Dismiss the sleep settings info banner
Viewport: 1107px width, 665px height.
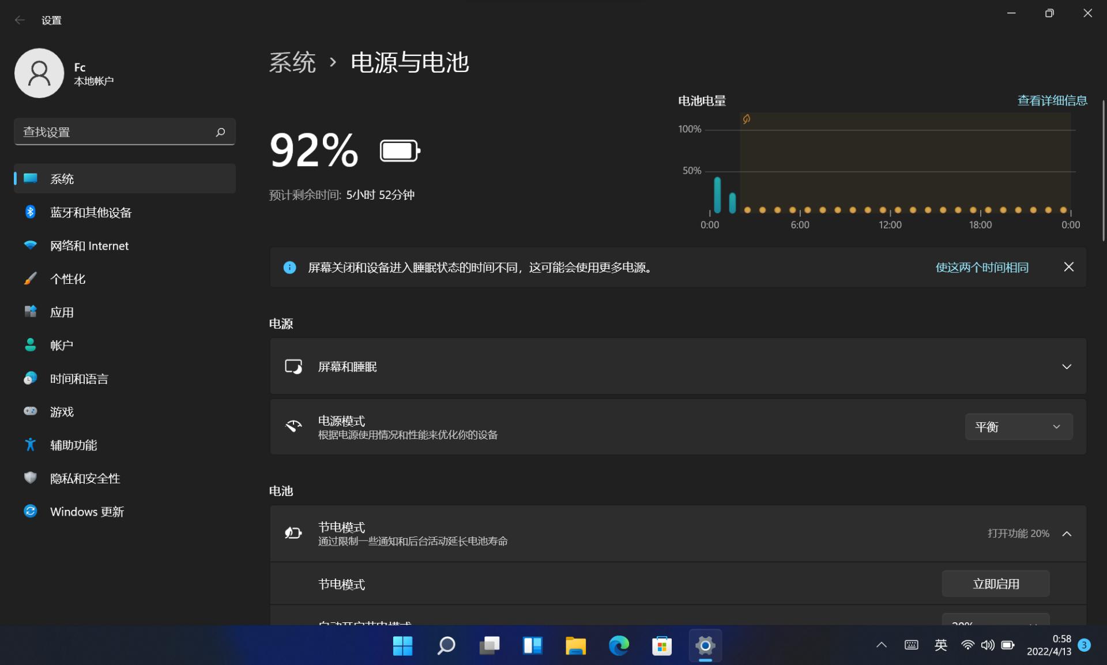tap(1069, 267)
